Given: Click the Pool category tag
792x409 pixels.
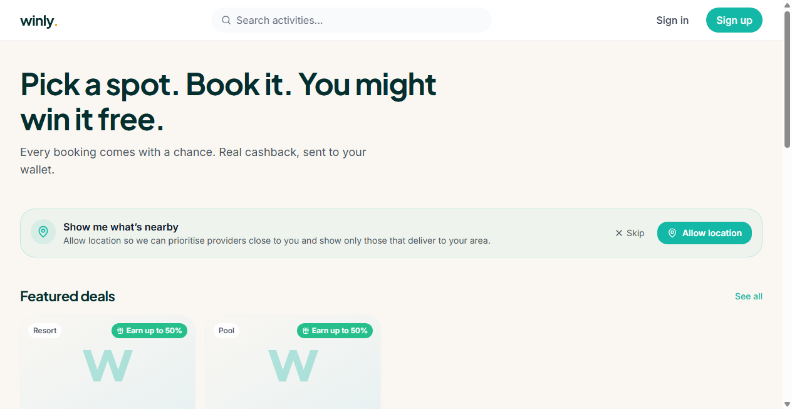Looking at the screenshot, I should pos(227,331).
